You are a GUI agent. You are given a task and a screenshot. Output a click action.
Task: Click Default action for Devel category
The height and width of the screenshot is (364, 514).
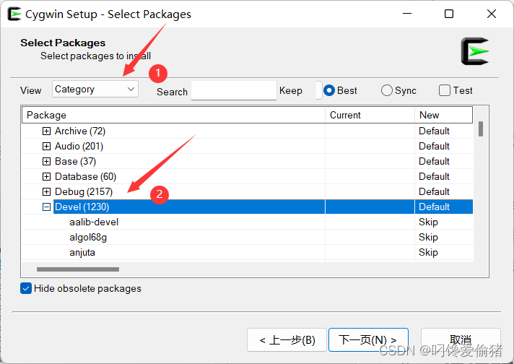click(434, 207)
